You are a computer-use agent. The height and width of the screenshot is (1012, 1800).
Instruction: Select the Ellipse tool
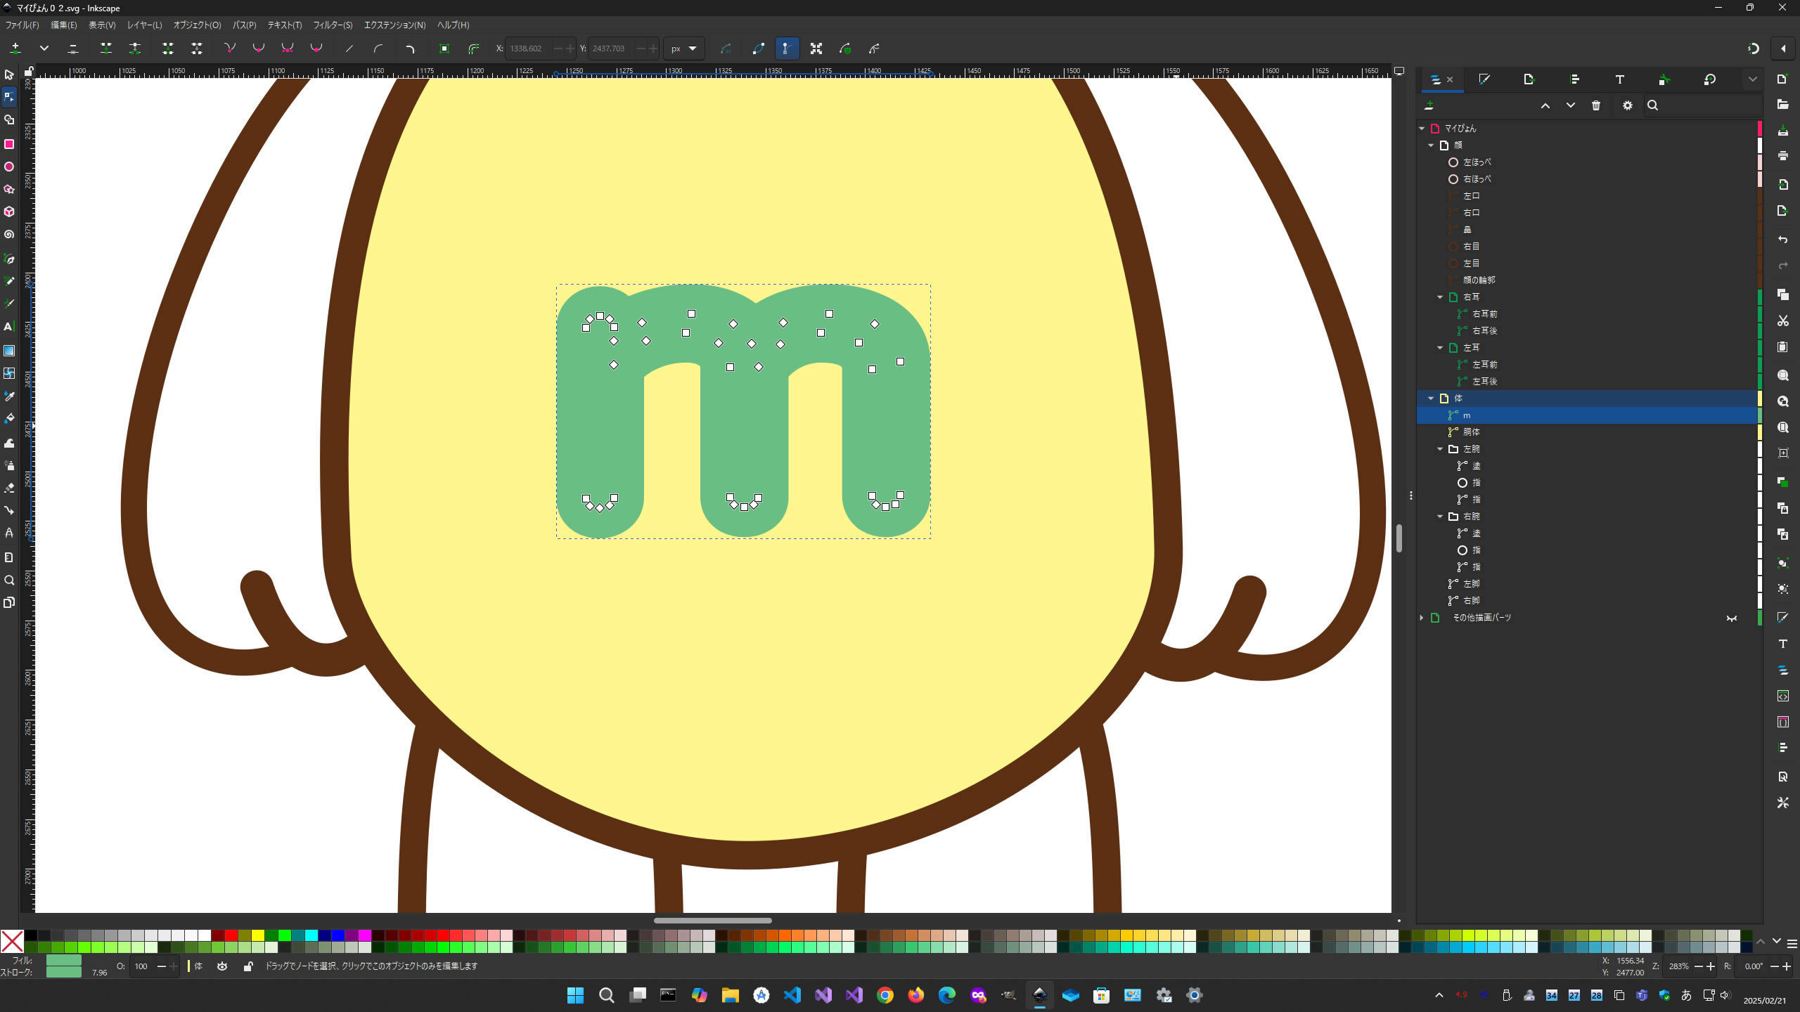coord(9,167)
